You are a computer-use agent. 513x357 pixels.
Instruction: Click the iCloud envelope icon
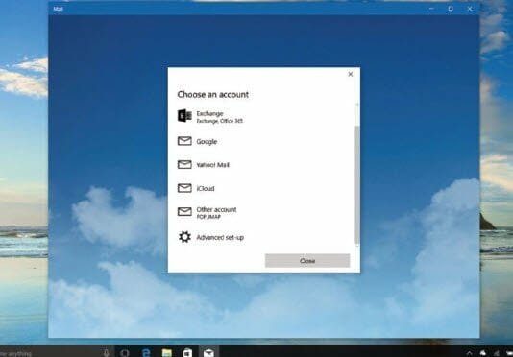[184, 188]
